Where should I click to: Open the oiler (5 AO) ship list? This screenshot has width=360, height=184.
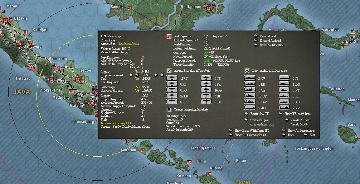250,108
